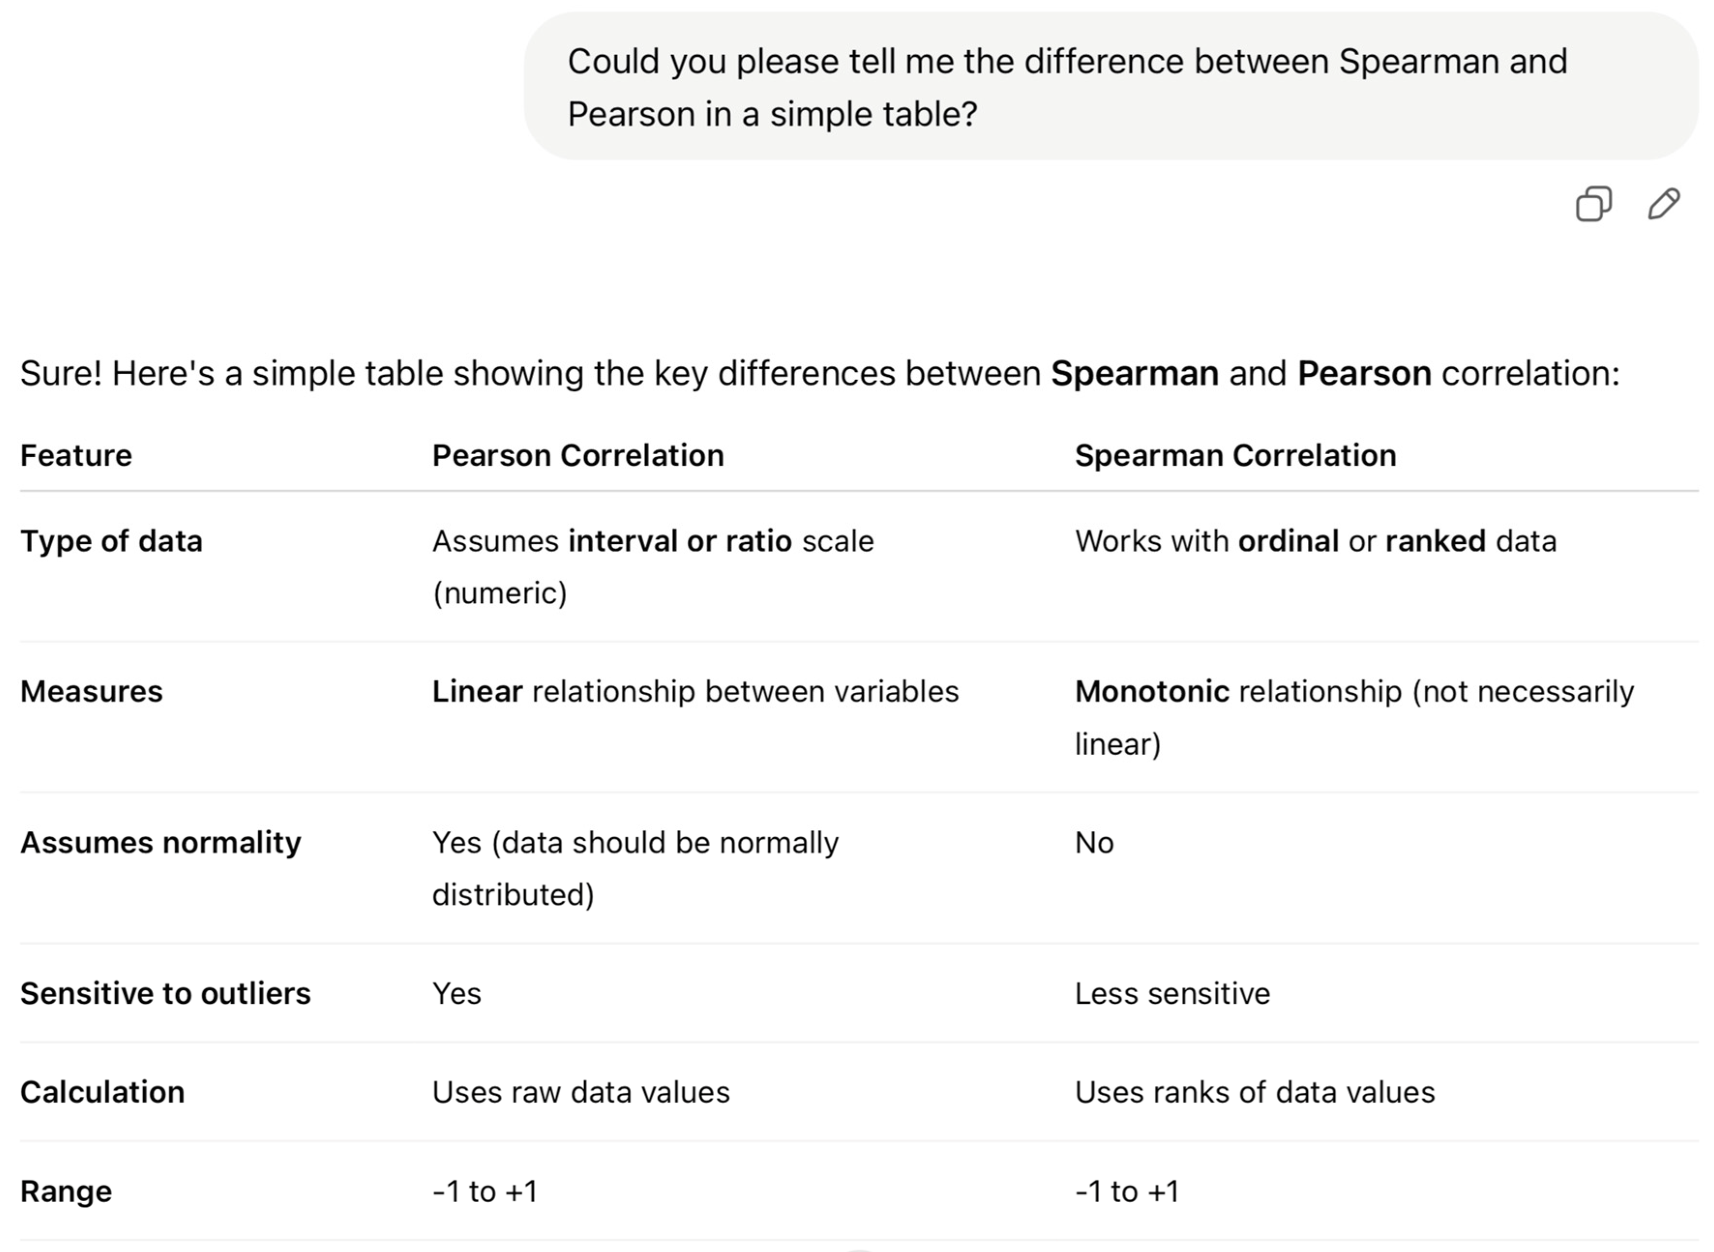The width and height of the screenshot is (1714, 1252).
Task: Click the "No" cell in Assumes normality row
Action: [x=1094, y=843]
